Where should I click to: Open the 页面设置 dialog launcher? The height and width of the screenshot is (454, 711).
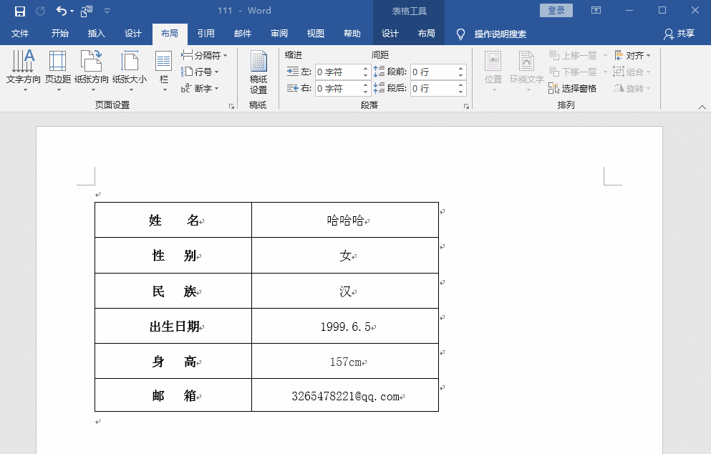pos(231,106)
